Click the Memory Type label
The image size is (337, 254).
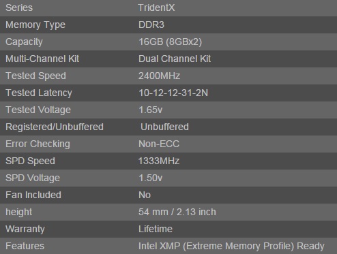click(35, 25)
